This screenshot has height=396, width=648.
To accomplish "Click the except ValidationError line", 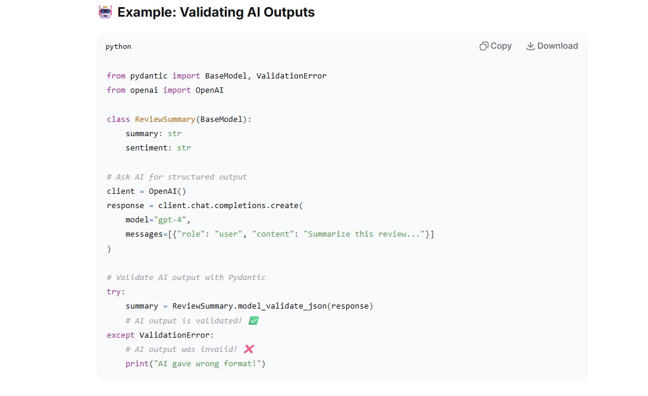I will coord(160,335).
